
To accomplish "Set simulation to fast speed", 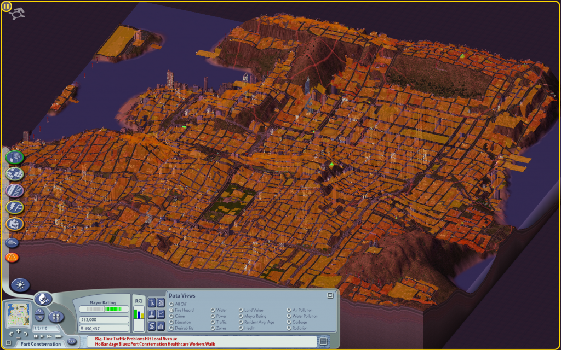I will click(x=49, y=336).
